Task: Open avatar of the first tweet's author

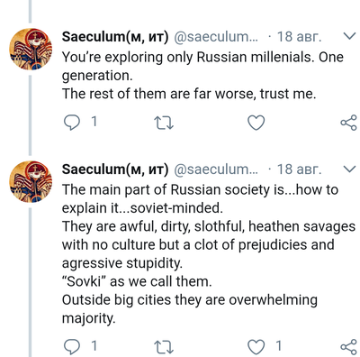Action: [x=31, y=49]
